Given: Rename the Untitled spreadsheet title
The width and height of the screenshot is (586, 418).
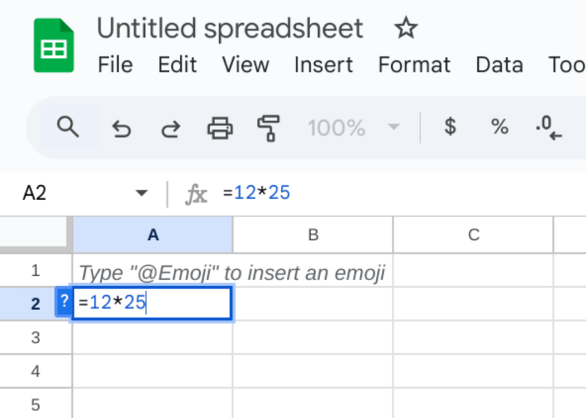Looking at the screenshot, I should (x=229, y=27).
